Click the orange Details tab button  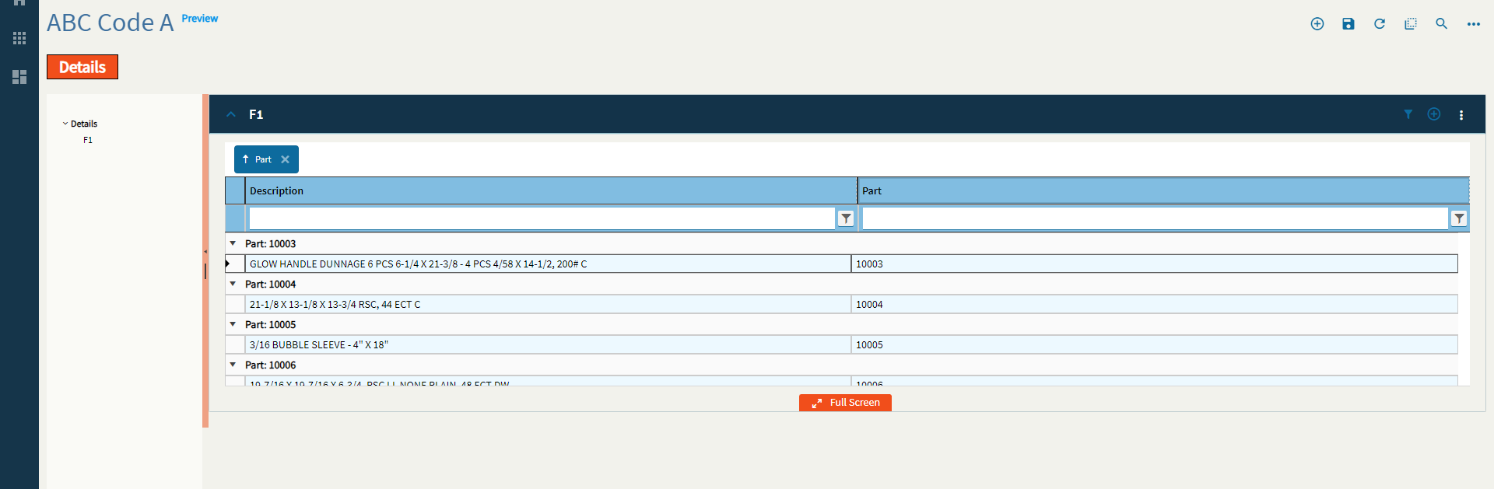(x=82, y=67)
